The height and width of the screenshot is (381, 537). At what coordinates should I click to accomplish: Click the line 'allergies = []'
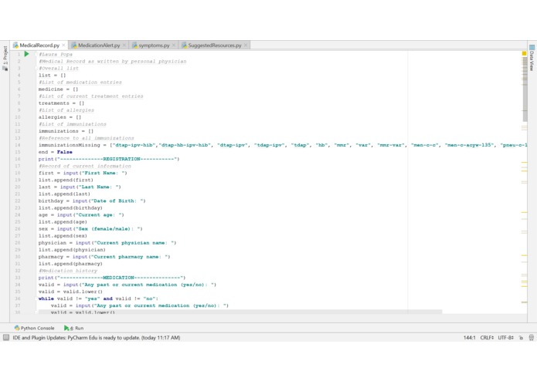point(60,117)
